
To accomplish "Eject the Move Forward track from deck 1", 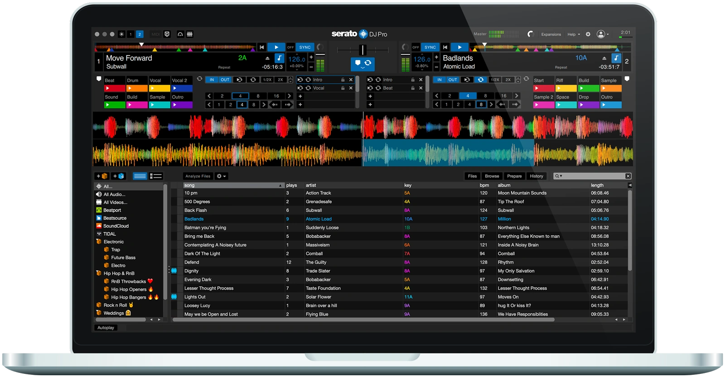I will click(x=267, y=58).
